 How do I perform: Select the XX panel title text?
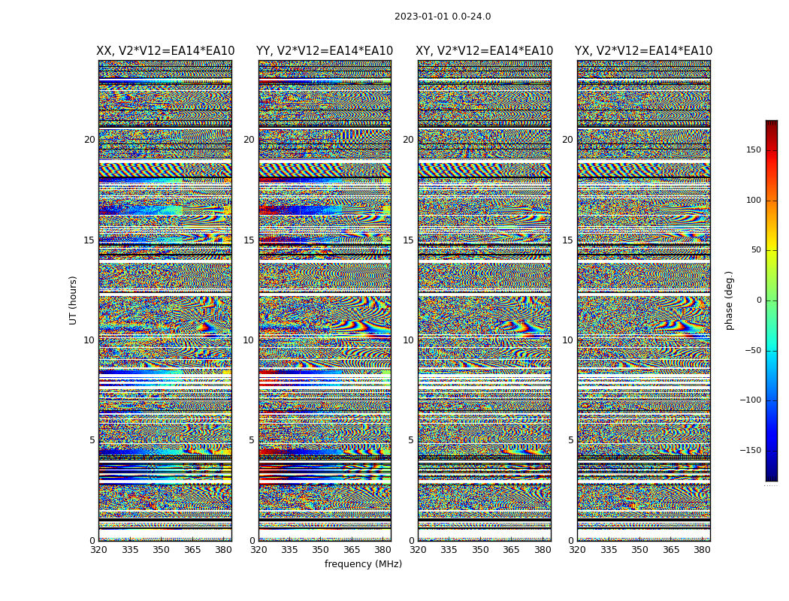(x=165, y=51)
